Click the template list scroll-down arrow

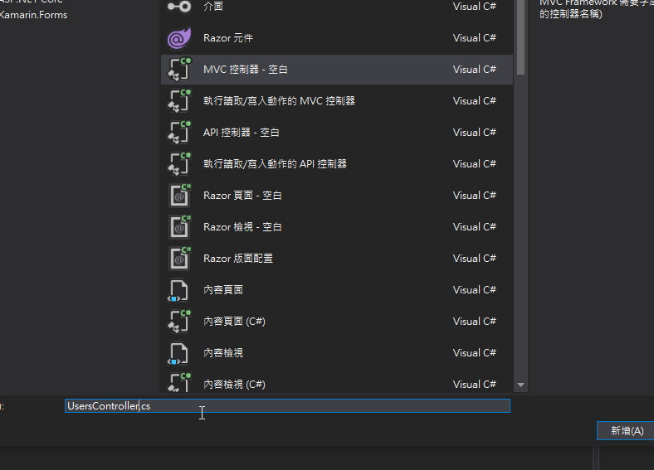click(x=520, y=385)
